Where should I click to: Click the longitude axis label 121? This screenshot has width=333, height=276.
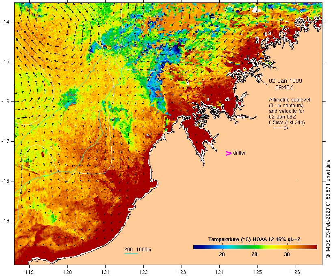click(105, 272)
